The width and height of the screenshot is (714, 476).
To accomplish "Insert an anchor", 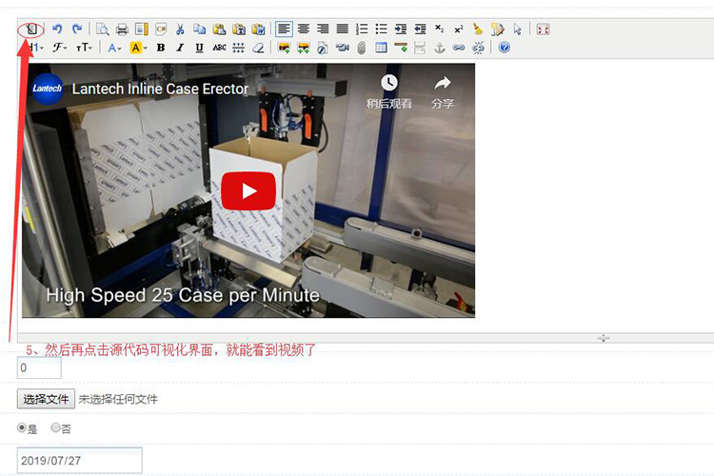I will click(x=440, y=48).
